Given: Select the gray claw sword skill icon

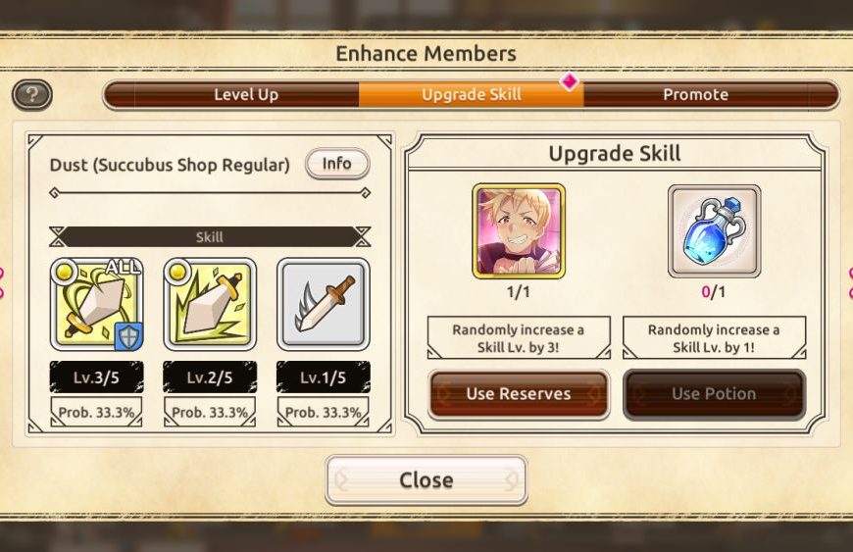Looking at the screenshot, I should pyautogui.click(x=324, y=305).
